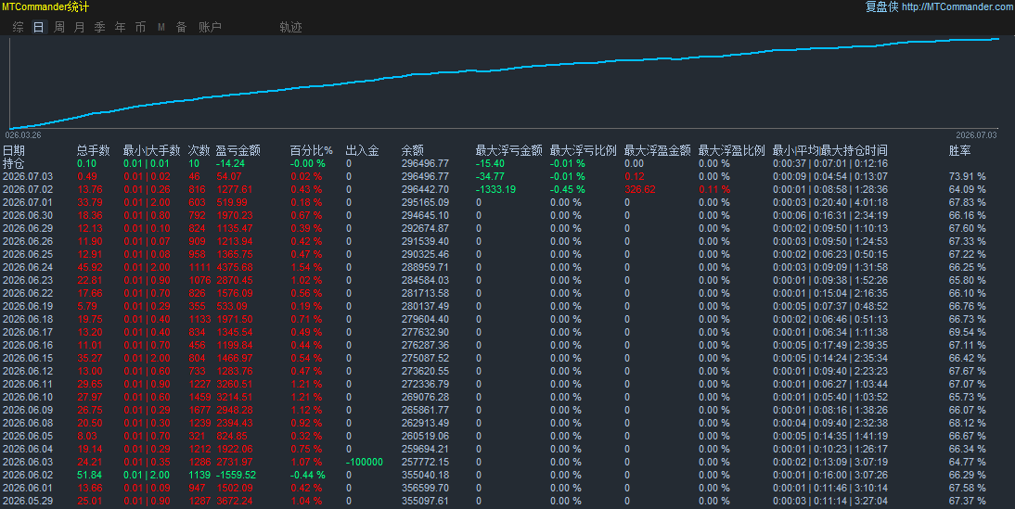Select the 日 daily tab
The image size is (1015, 509).
coord(39,27)
